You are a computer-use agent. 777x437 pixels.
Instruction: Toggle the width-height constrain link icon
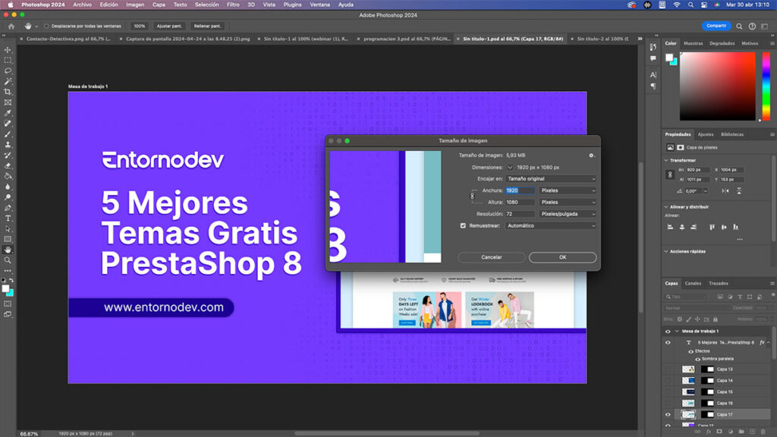tap(472, 196)
